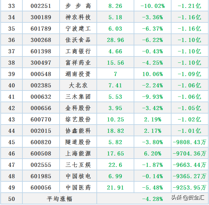Select change value -9.93%
Screen dimensions: 209x205
click(153, 97)
